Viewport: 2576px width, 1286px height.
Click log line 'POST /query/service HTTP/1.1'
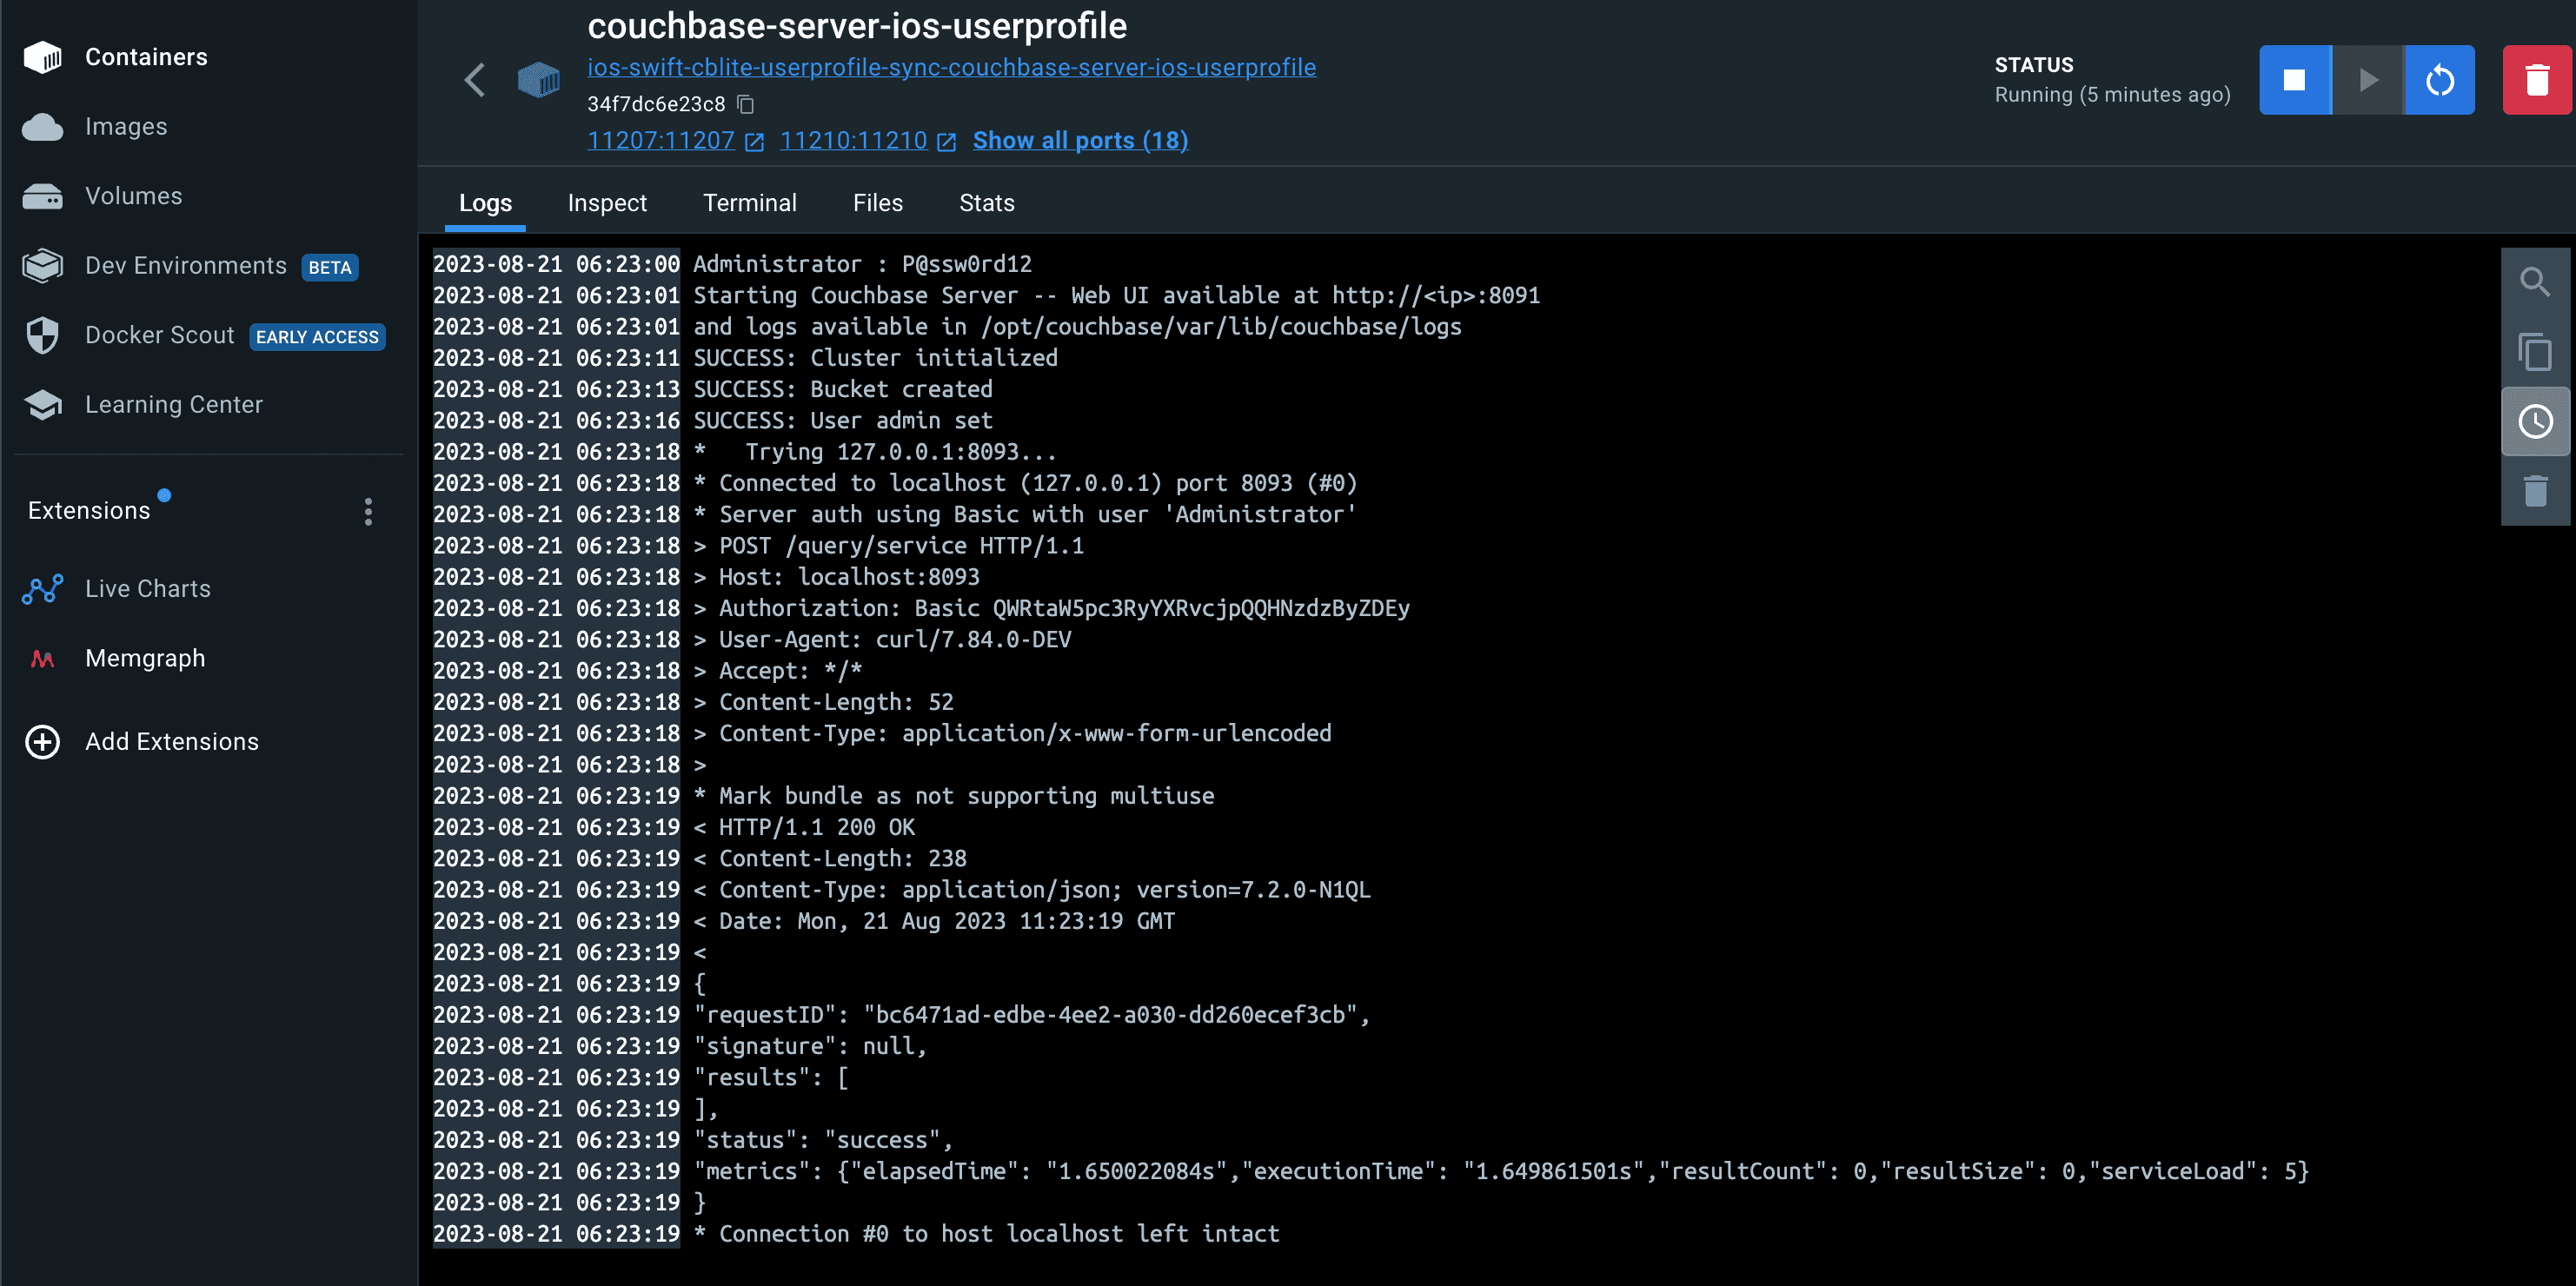(889, 546)
